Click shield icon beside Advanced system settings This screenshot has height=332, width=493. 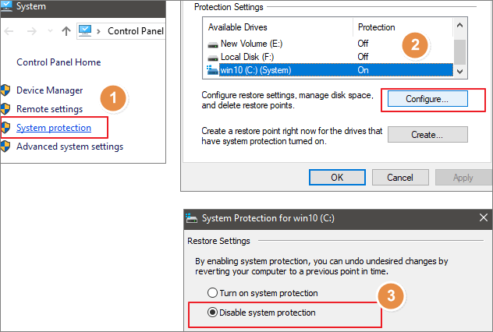pos(6,146)
